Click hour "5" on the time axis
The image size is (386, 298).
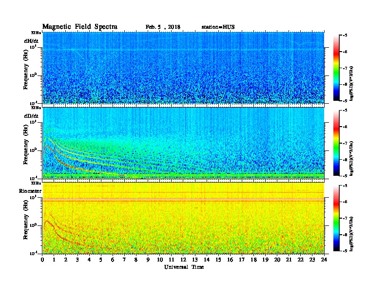pyautogui.click(x=101, y=260)
